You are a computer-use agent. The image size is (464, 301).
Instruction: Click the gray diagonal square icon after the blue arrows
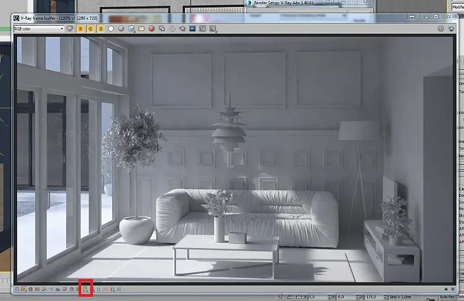(203, 29)
